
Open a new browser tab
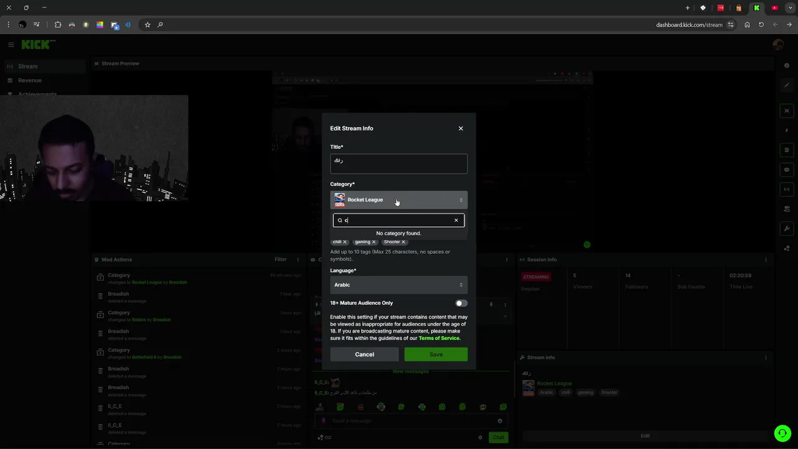(688, 8)
